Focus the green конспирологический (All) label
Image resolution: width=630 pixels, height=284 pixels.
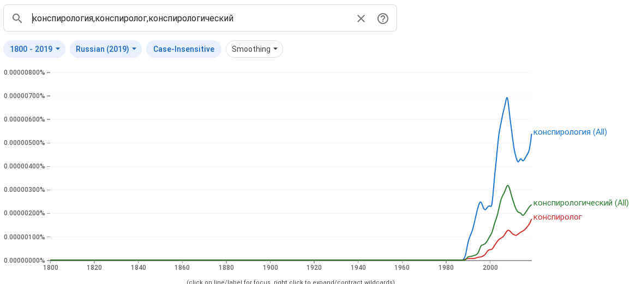[580, 203]
